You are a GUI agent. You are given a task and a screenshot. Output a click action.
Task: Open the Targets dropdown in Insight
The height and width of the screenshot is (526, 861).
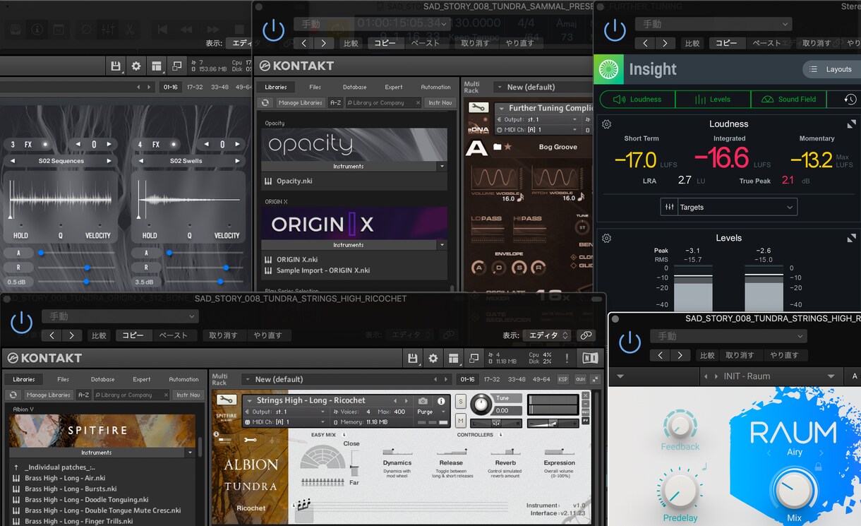728,206
